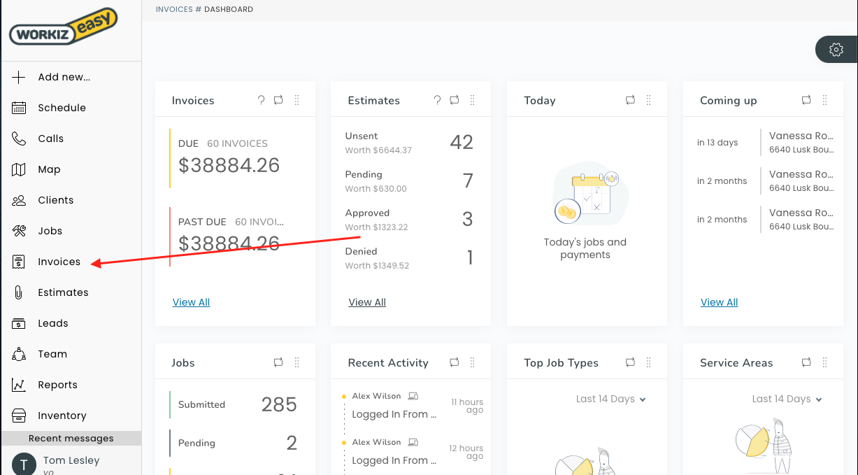Screen dimensions: 858x475
Task: Open the Recent messages bar
Action: click(x=71, y=438)
